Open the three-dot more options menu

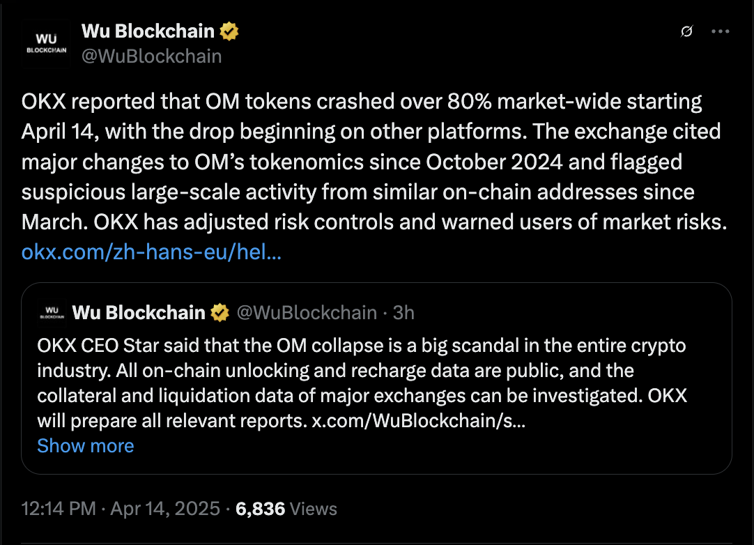tap(720, 32)
